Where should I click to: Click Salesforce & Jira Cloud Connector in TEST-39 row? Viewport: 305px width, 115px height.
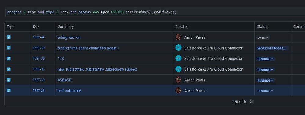213,48
